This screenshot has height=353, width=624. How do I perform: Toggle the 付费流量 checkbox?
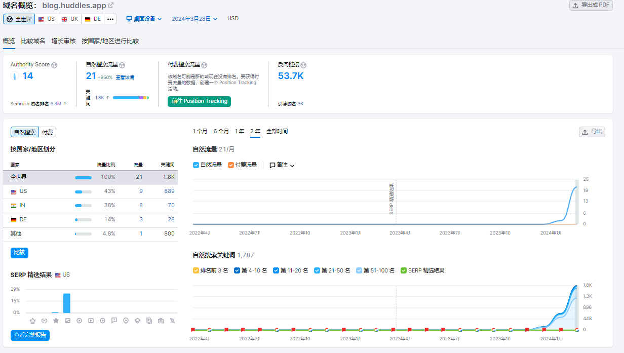click(231, 165)
